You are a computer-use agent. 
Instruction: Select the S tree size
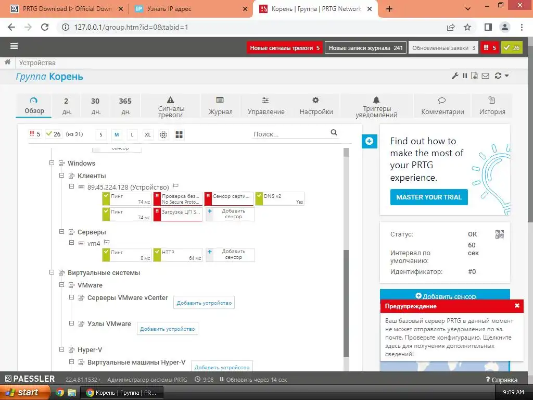101,135
